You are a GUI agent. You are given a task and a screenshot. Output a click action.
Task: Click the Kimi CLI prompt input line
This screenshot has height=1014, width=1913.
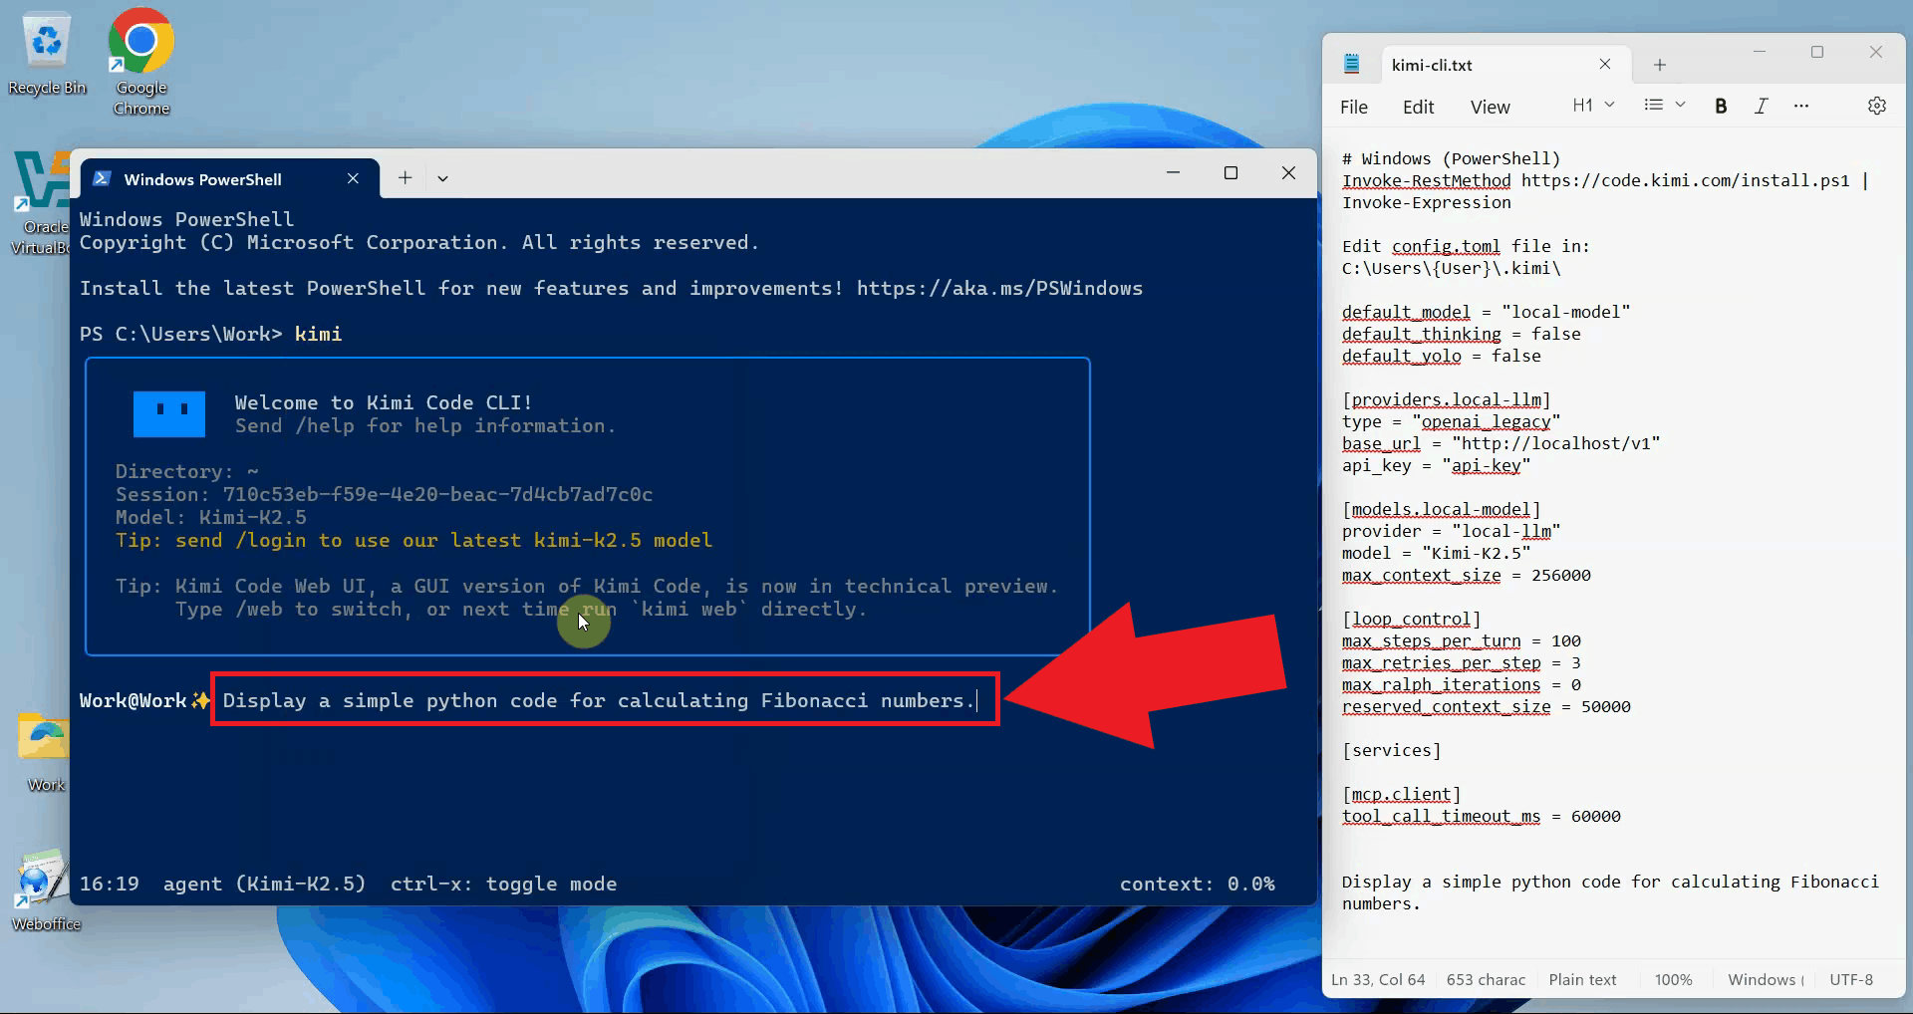point(598,700)
